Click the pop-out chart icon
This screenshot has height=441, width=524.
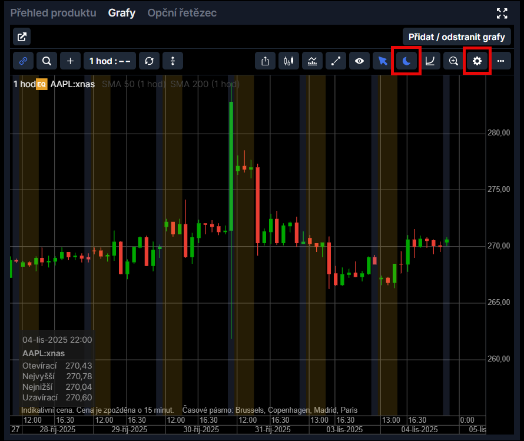pos(22,37)
